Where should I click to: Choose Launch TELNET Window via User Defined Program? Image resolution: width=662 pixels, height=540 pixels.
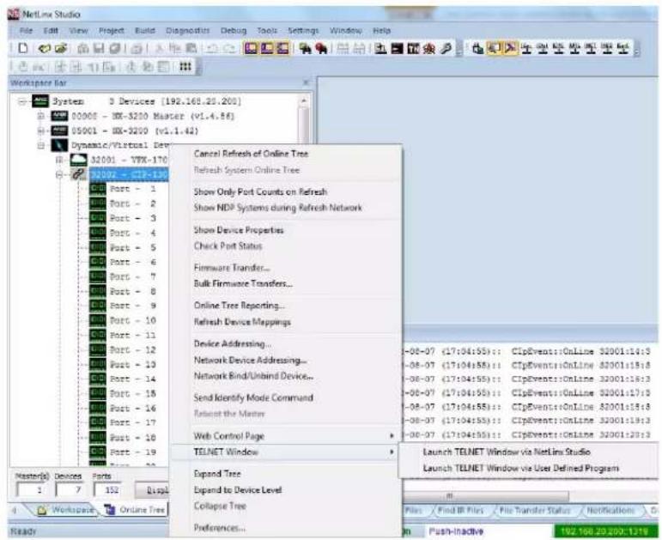[521, 468]
